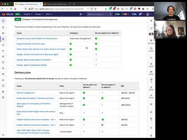Click labels tag icon showing 2
Image resolution: width=187 pixels, height=140 pixels.
click(151, 79)
